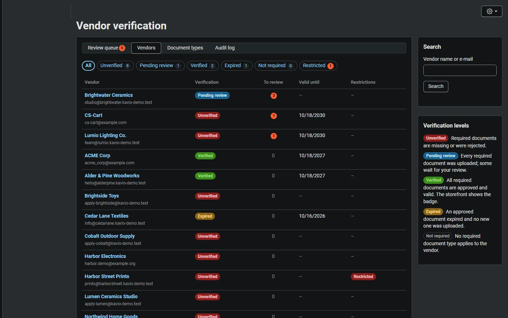Click the Pending review badge for Brightwater Ceramics

pos(212,95)
